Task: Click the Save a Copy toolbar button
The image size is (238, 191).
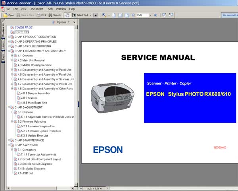Action: [x=25, y=15]
